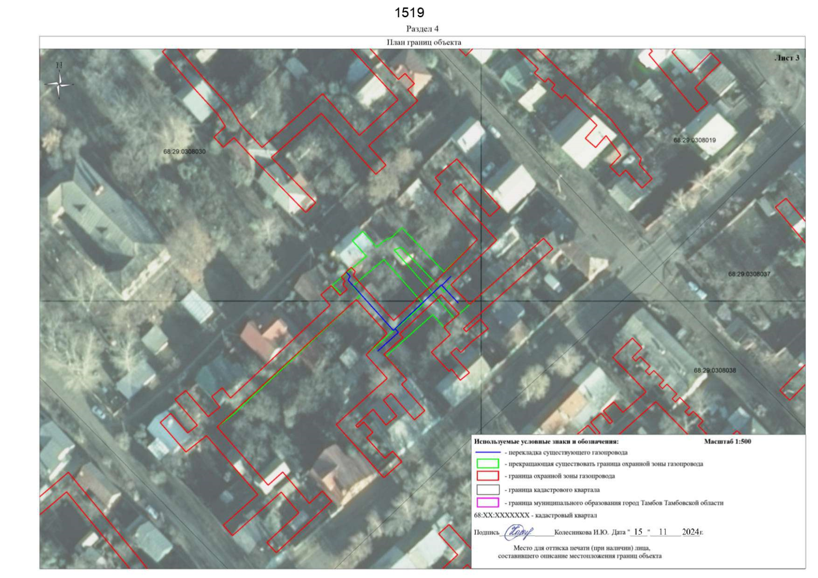Click the 68:29:0308037 quarter label
Image resolution: width=818 pixels, height=578 pixels.
(749, 274)
